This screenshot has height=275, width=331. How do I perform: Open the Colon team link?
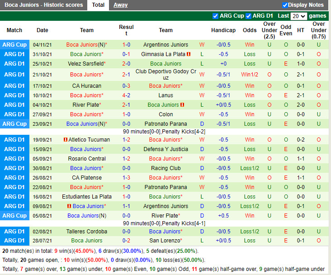coord(165,114)
